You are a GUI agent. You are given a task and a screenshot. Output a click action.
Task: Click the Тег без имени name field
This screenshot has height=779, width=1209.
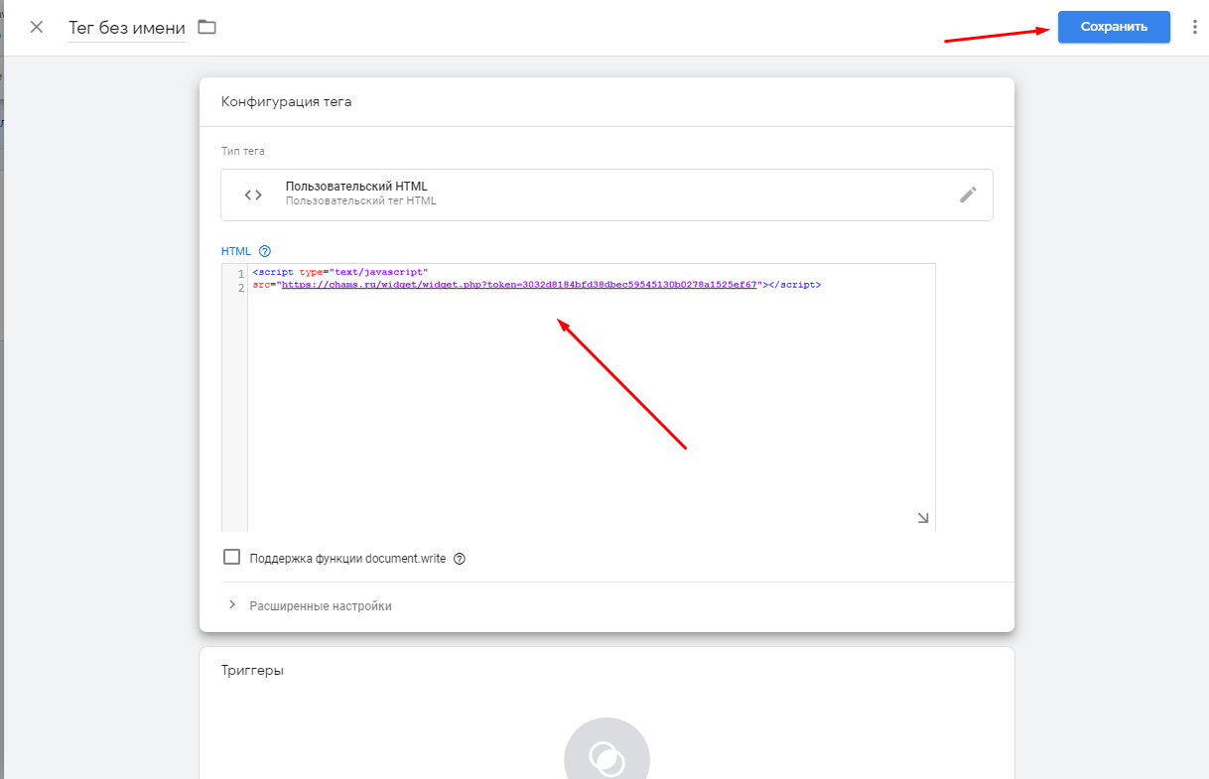point(126,28)
